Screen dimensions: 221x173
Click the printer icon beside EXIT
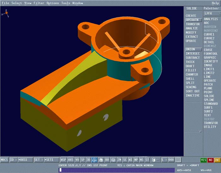(x=101, y=160)
